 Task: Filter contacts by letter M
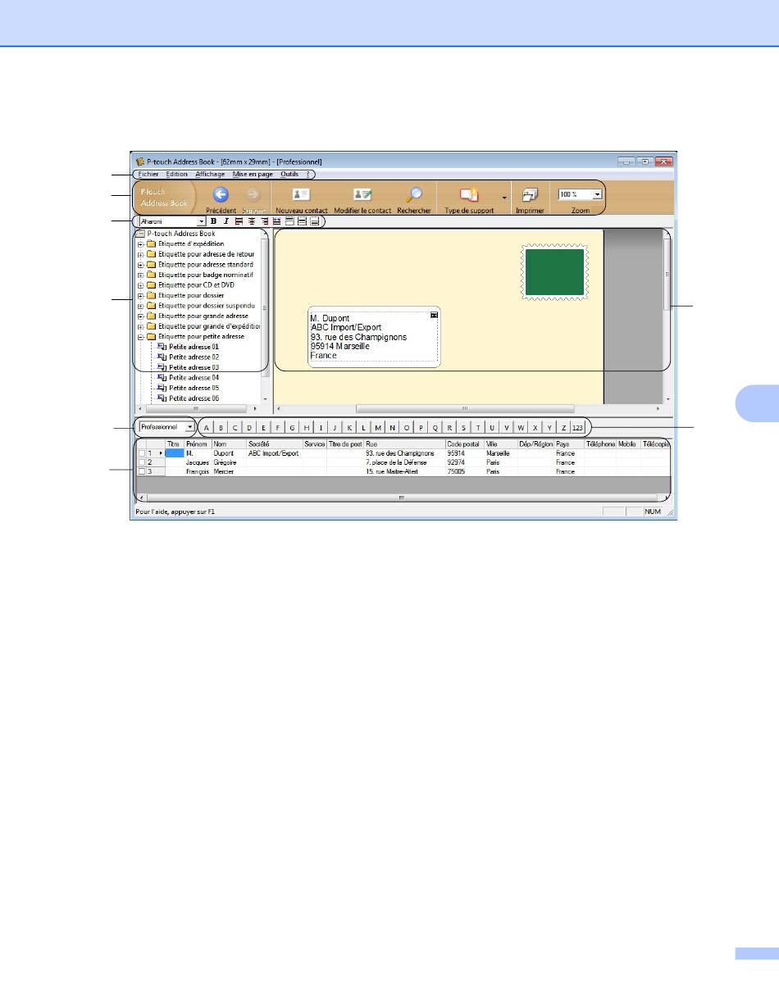click(x=377, y=427)
